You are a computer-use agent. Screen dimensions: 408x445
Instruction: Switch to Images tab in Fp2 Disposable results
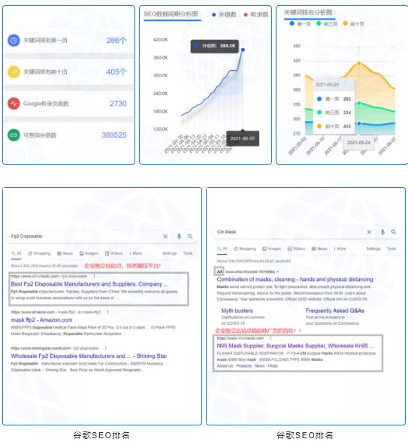pos(89,253)
